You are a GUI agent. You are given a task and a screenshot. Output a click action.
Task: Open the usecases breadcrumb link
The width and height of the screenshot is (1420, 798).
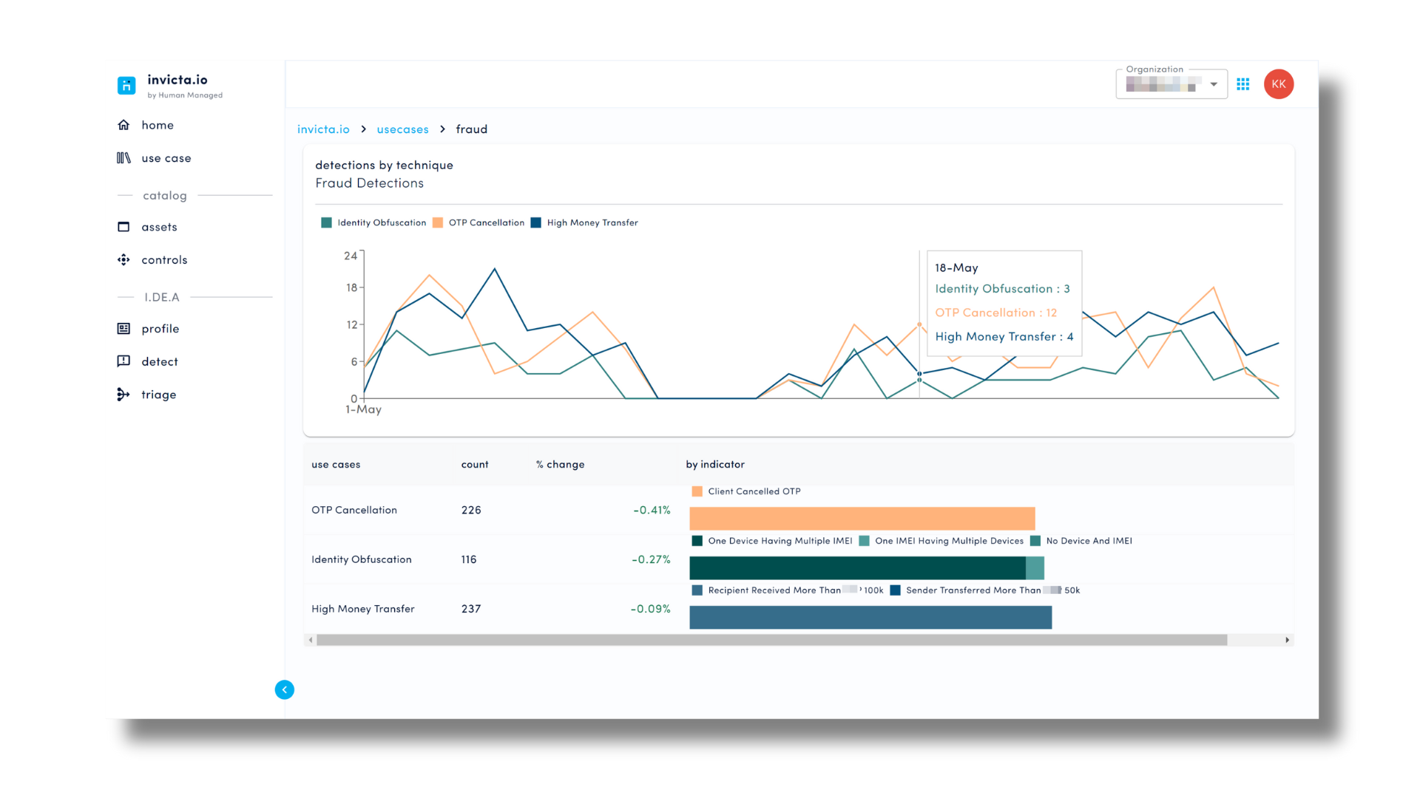coord(403,129)
